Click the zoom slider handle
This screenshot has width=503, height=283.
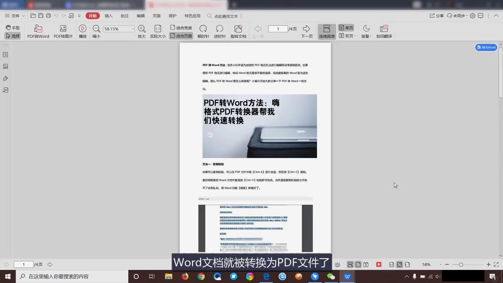click(461, 265)
